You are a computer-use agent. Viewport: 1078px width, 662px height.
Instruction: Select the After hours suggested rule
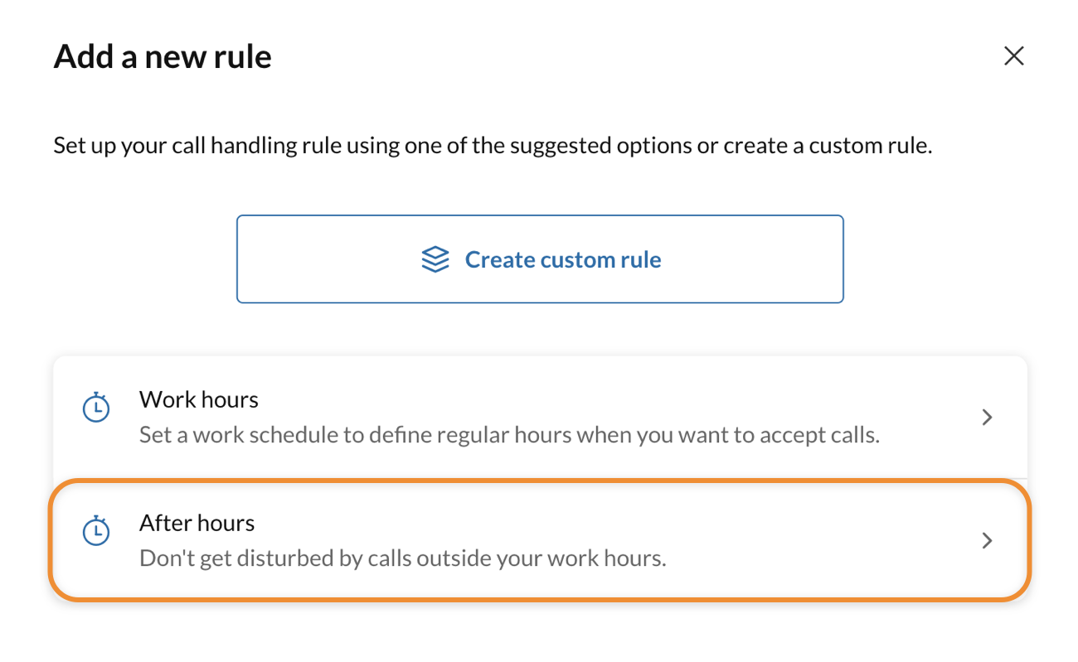539,540
